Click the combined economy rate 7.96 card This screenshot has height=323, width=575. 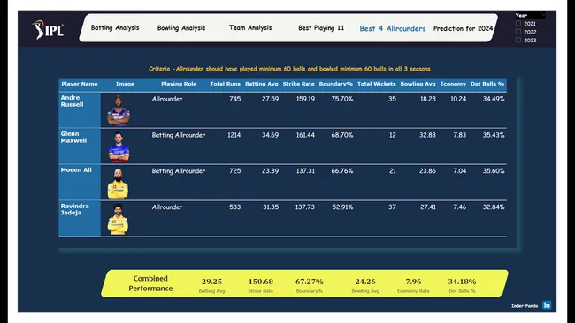pyautogui.click(x=413, y=285)
